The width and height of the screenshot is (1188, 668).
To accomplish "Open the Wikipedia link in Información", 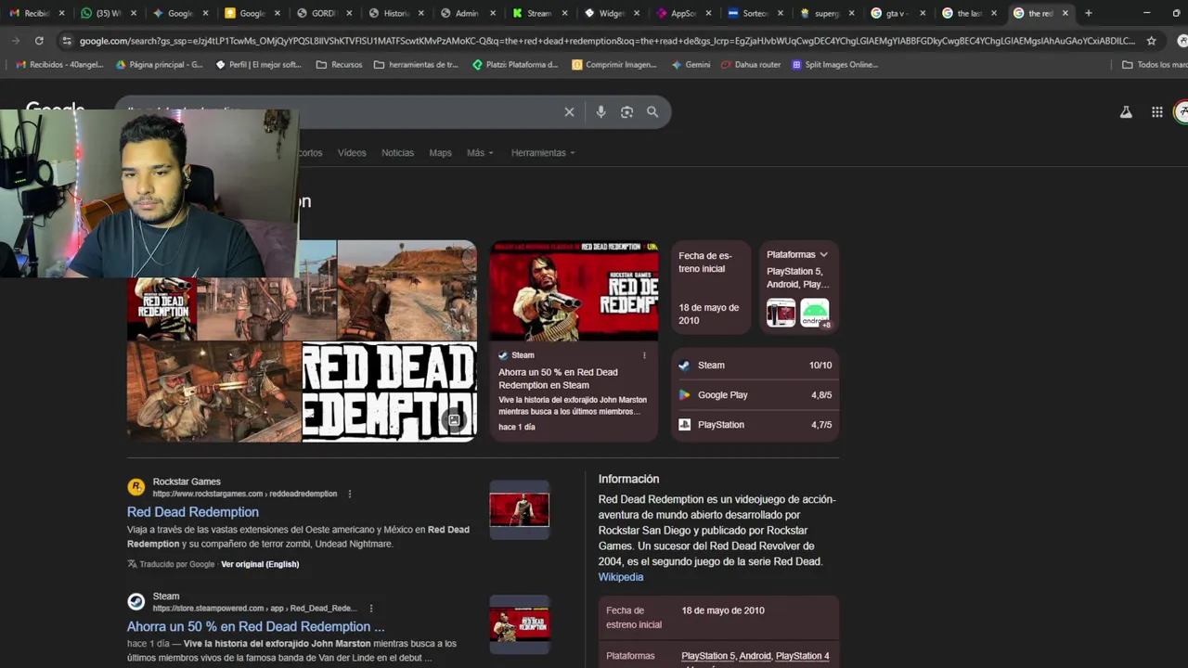I will pos(621,577).
